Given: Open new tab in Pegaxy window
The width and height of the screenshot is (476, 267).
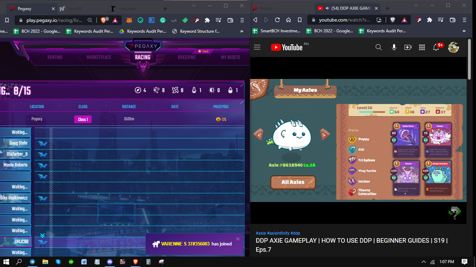Looking at the screenshot, I should point(165,8).
